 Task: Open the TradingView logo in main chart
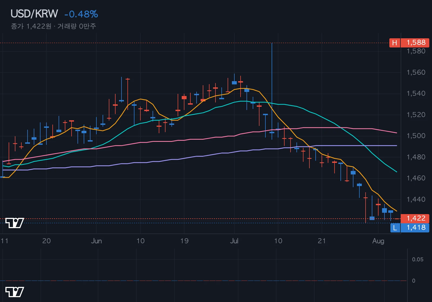point(15,223)
